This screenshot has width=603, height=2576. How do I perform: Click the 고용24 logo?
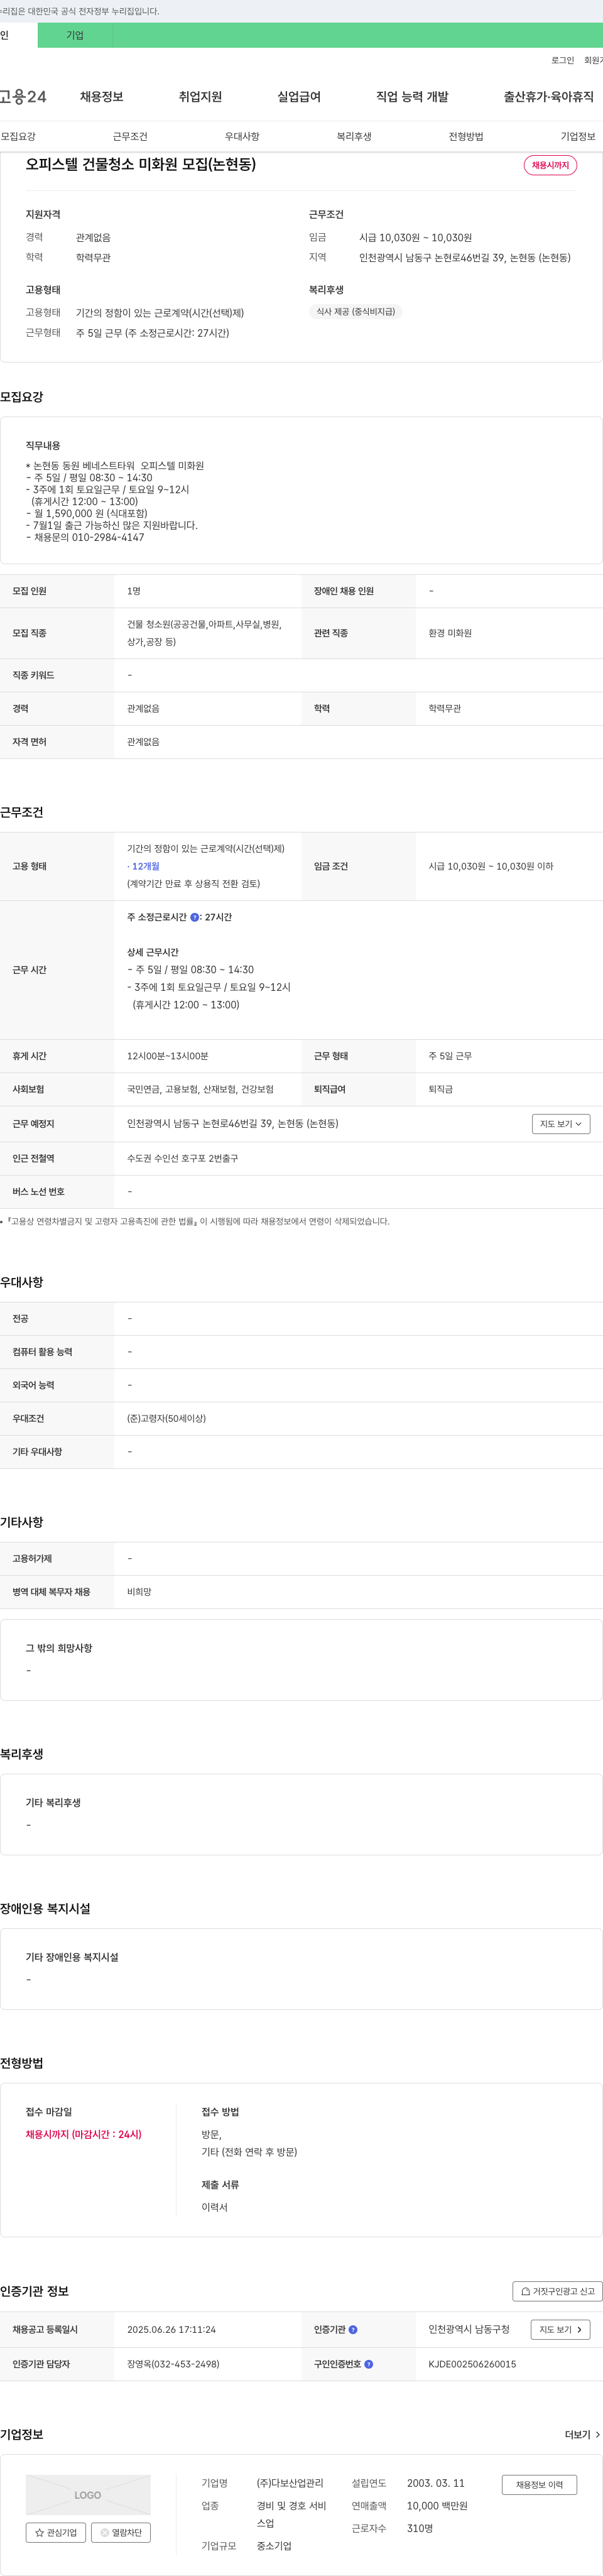click(23, 97)
